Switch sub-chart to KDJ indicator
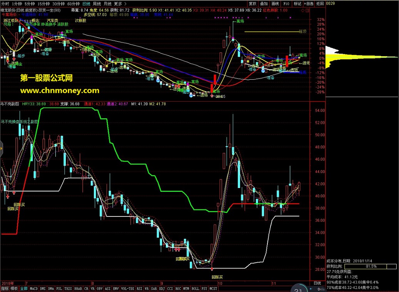The image size is (399, 292). [x=162, y=289]
